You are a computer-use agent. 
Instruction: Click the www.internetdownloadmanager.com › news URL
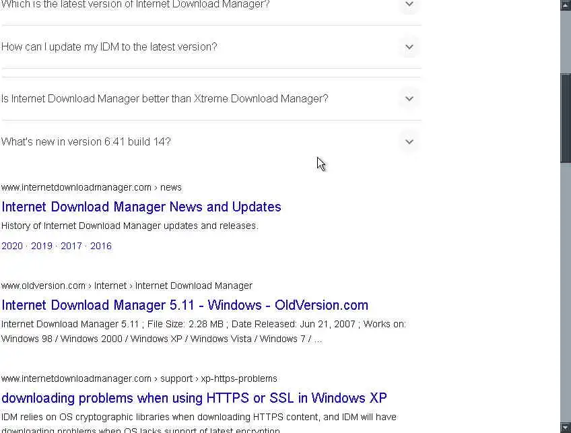pos(92,188)
